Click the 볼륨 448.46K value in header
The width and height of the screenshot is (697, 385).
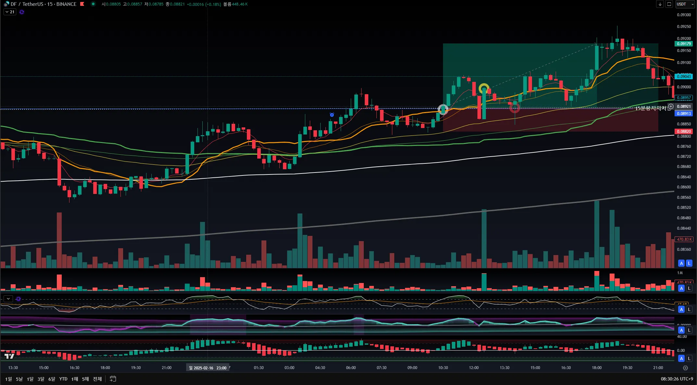point(235,4)
